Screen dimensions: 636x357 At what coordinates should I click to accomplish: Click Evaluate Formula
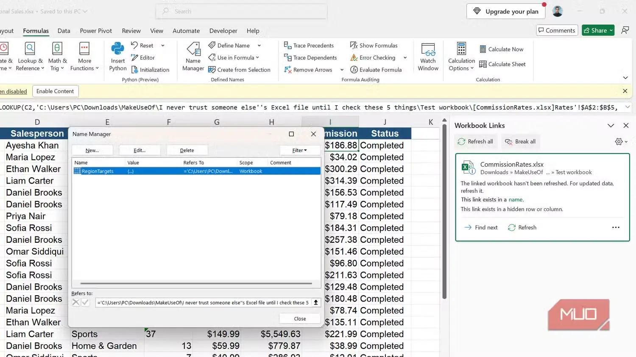pyautogui.click(x=376, y=70)
